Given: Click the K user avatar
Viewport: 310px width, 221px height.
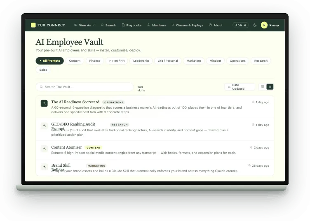Looking at the screenshot, I should (264, 25).
